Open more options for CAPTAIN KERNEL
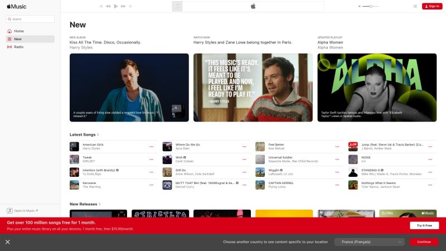446x251 pixels. [x=337, y=185]
